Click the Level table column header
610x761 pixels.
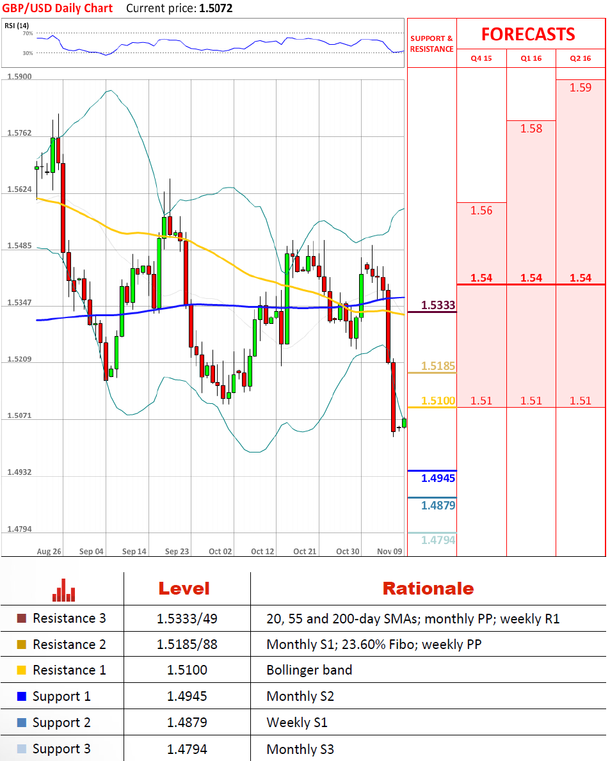pyautogui.click(x=184, y=589)
